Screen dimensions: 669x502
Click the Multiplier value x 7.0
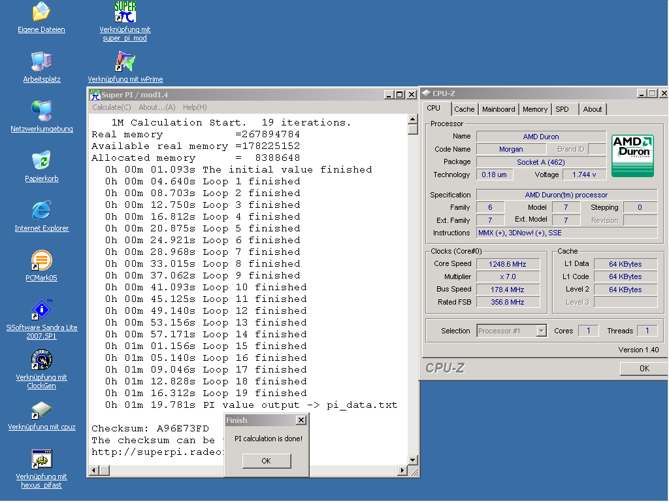[x=508, y=276]
